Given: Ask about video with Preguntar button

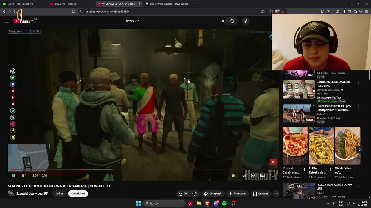Looking at the screenshot, I should coord(237,194).
